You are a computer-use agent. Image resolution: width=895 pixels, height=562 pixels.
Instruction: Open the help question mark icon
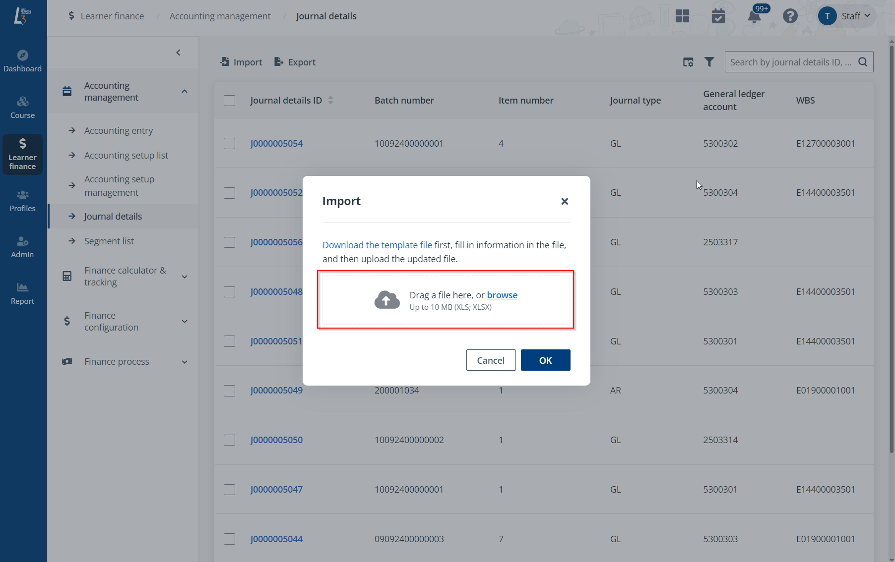click(790, 16)
